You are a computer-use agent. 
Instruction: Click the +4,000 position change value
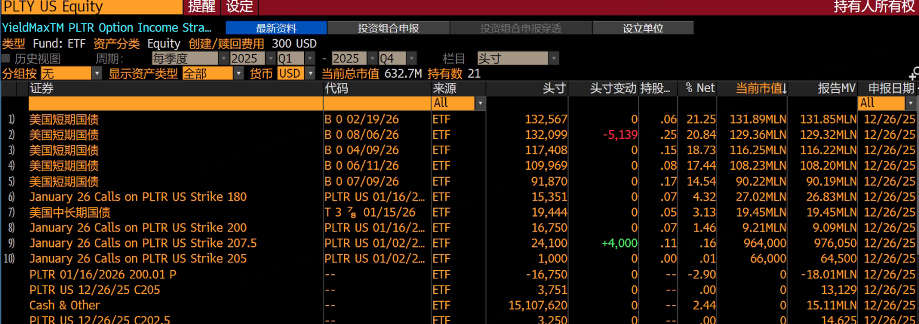click(x=620, y=243)
